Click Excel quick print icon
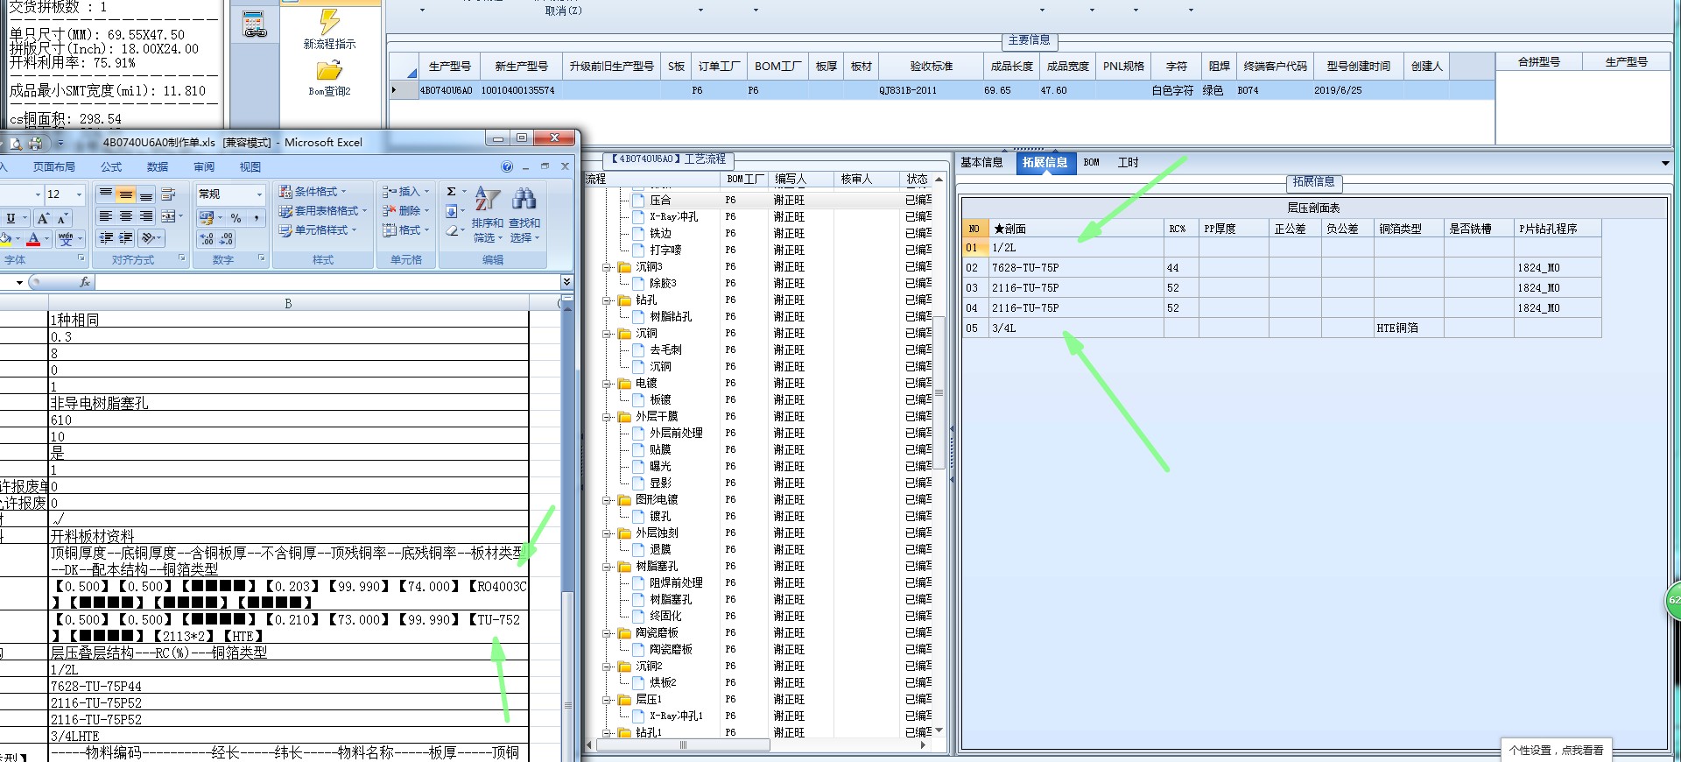Viewport: 1681px width, 762px height. pos(36,143)
